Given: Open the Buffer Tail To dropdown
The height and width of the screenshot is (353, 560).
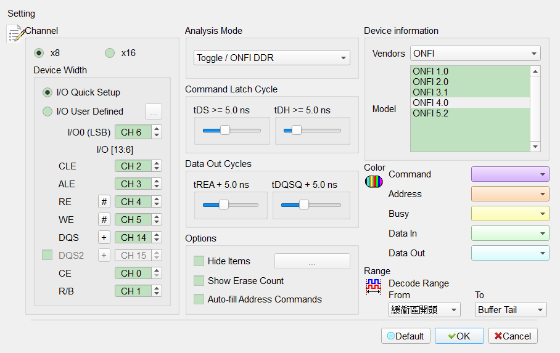Looking at the screenshot, I should [511, 309].
